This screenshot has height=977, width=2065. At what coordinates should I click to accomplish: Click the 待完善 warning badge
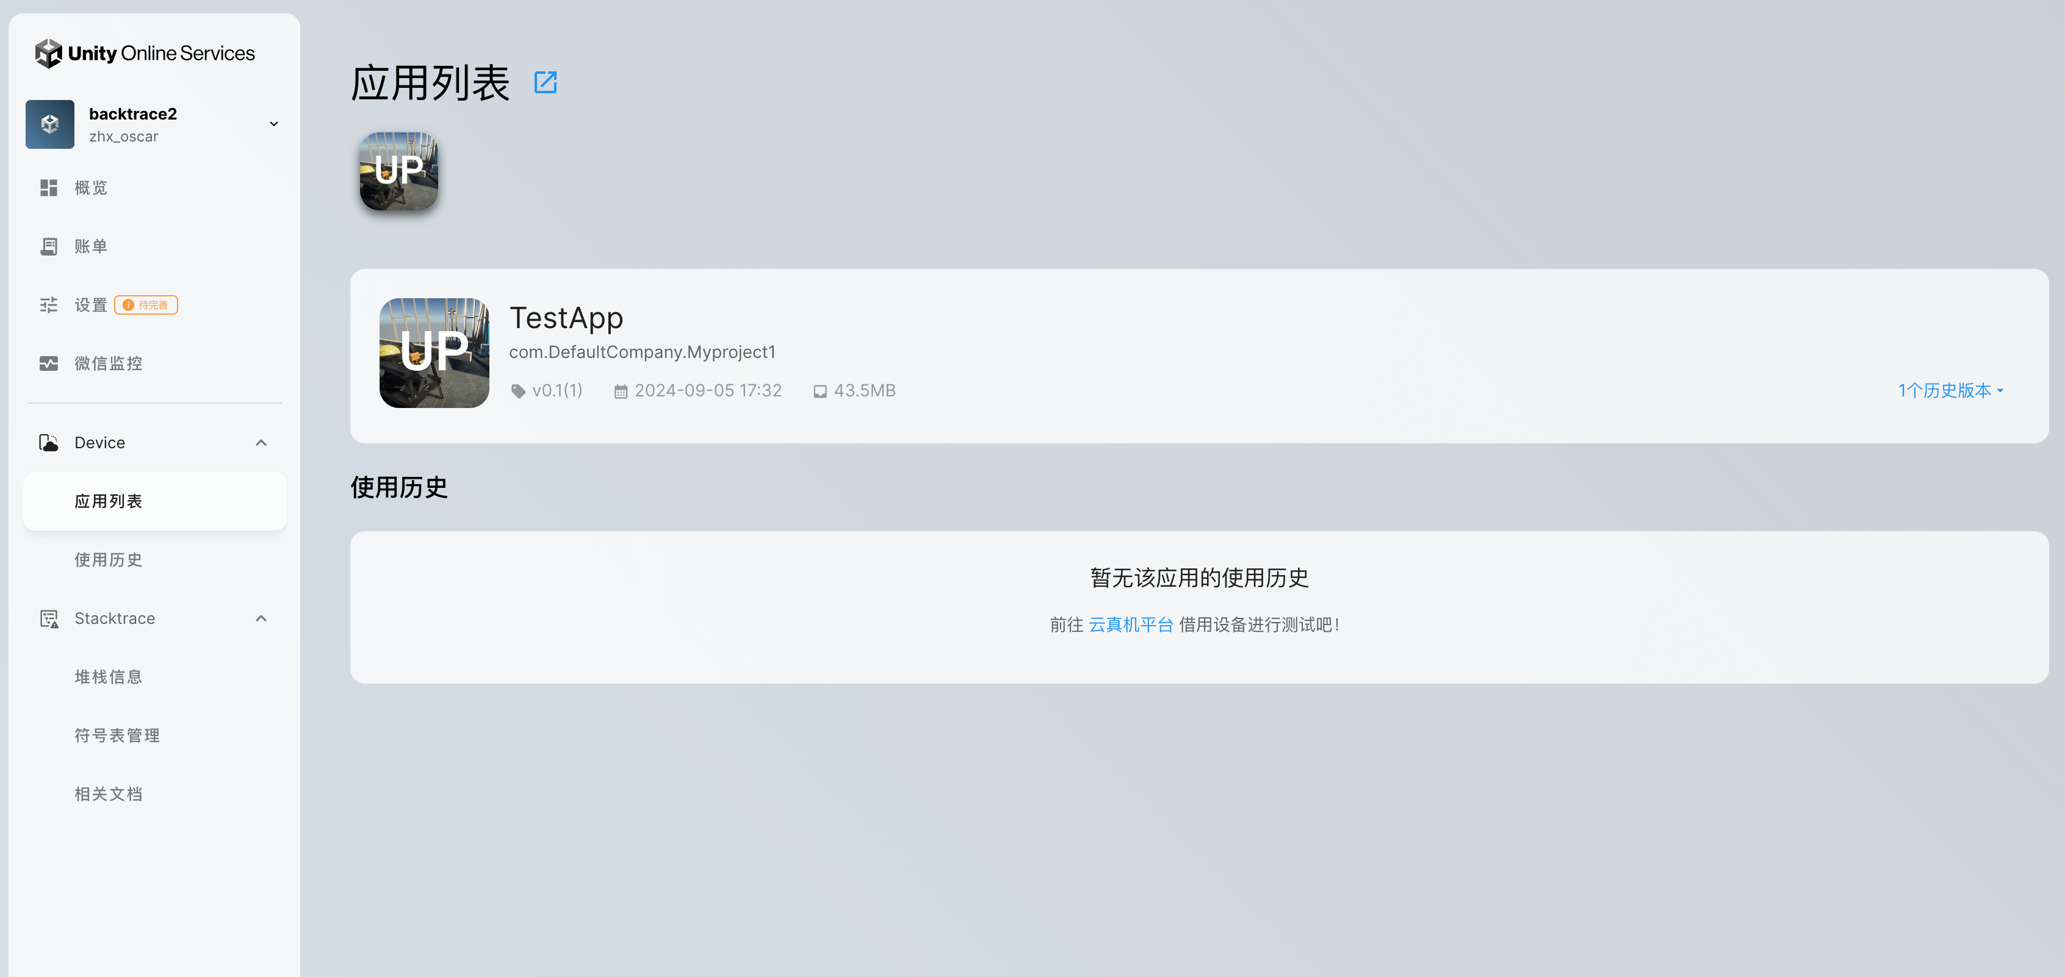(146, 304)
